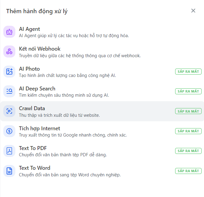Click the Text To Word icon
Image resolution: width=204 pixels, height=197 pixels.
(x=9, y=171)
